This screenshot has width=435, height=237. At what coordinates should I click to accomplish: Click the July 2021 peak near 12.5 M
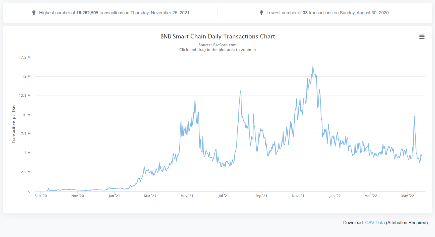tap(241, 90)
